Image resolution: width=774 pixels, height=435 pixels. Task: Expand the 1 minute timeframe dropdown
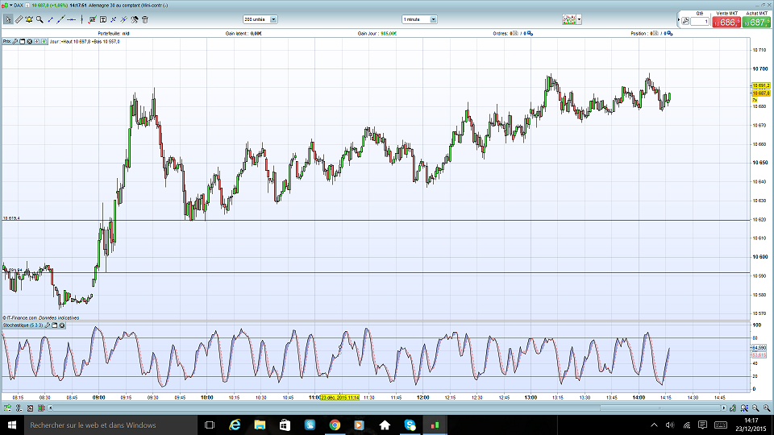433,19
